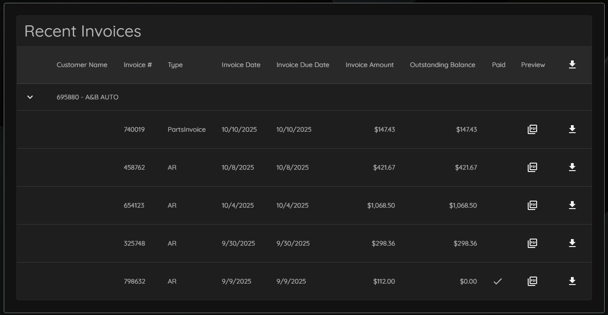This screenshot has width=608, height=315.
Task: Click the Invoice Due Date header
Action: (302, 65)
